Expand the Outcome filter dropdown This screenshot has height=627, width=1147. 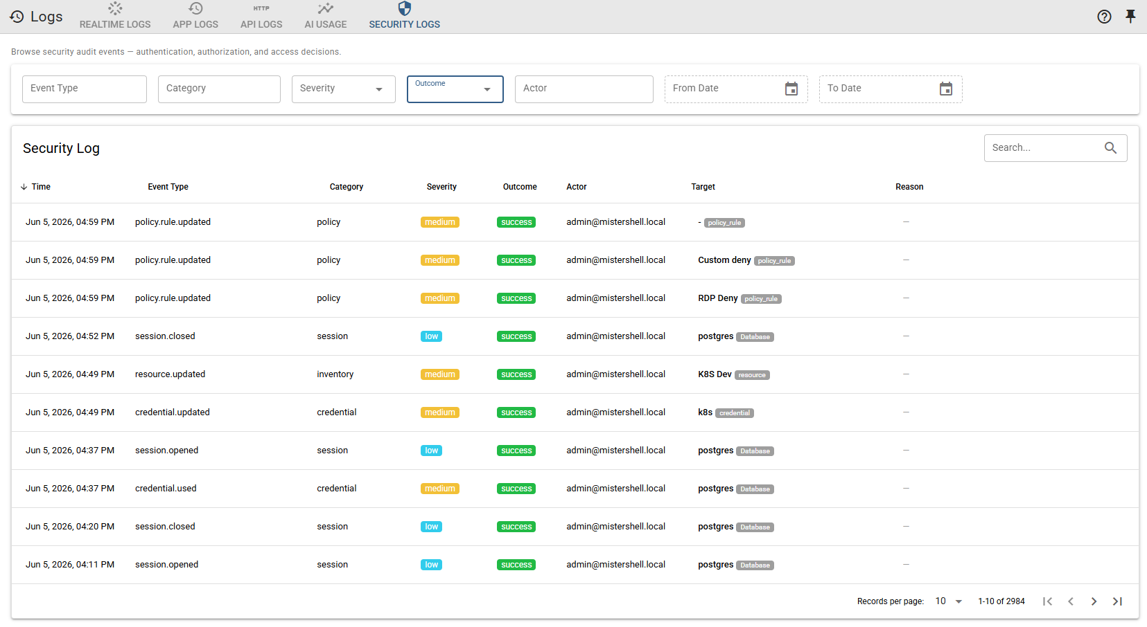click(455, 89)
